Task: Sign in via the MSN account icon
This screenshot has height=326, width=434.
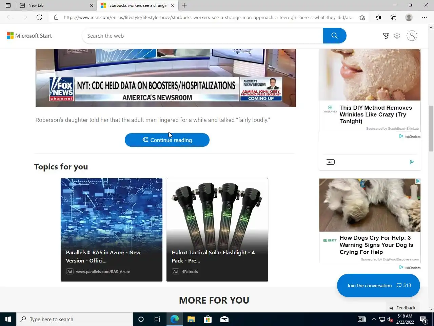Action: pyautogui.click(x=412, y=36)
